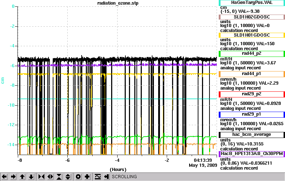This screenshot has height=181, width=285.
Task: Click the horizontal zoom-out diamond icon
Action: pos(50,176)
